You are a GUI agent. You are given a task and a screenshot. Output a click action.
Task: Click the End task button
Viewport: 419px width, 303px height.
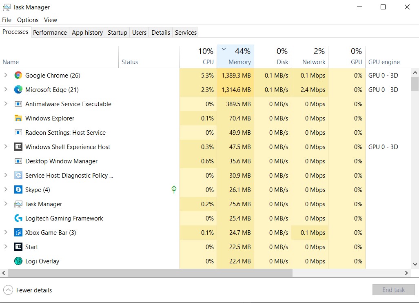[393, 290]
